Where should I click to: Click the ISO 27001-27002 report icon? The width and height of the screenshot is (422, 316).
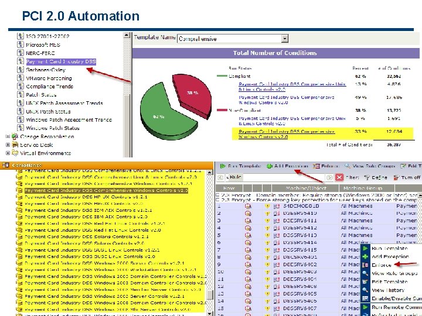coord(21,36)
